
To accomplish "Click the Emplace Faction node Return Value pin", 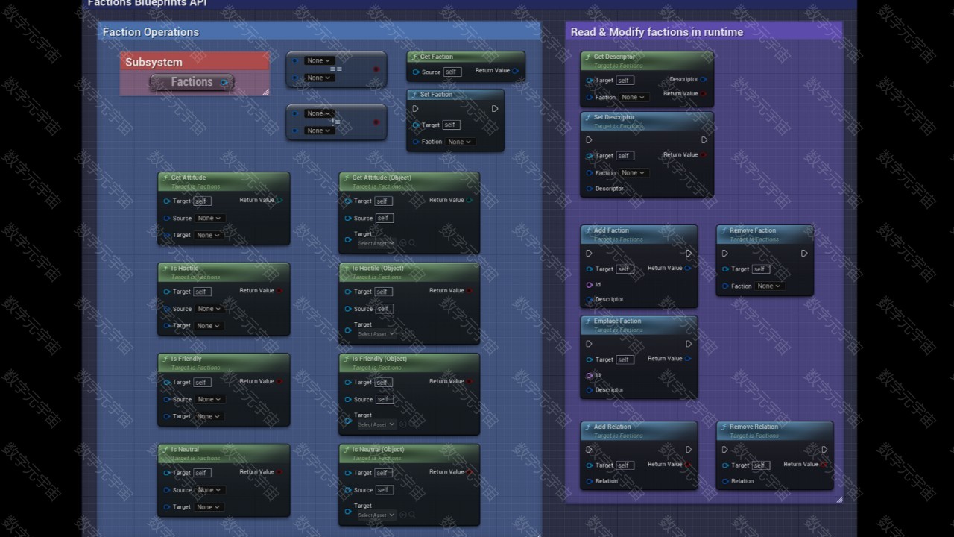I will coord(688,359).
